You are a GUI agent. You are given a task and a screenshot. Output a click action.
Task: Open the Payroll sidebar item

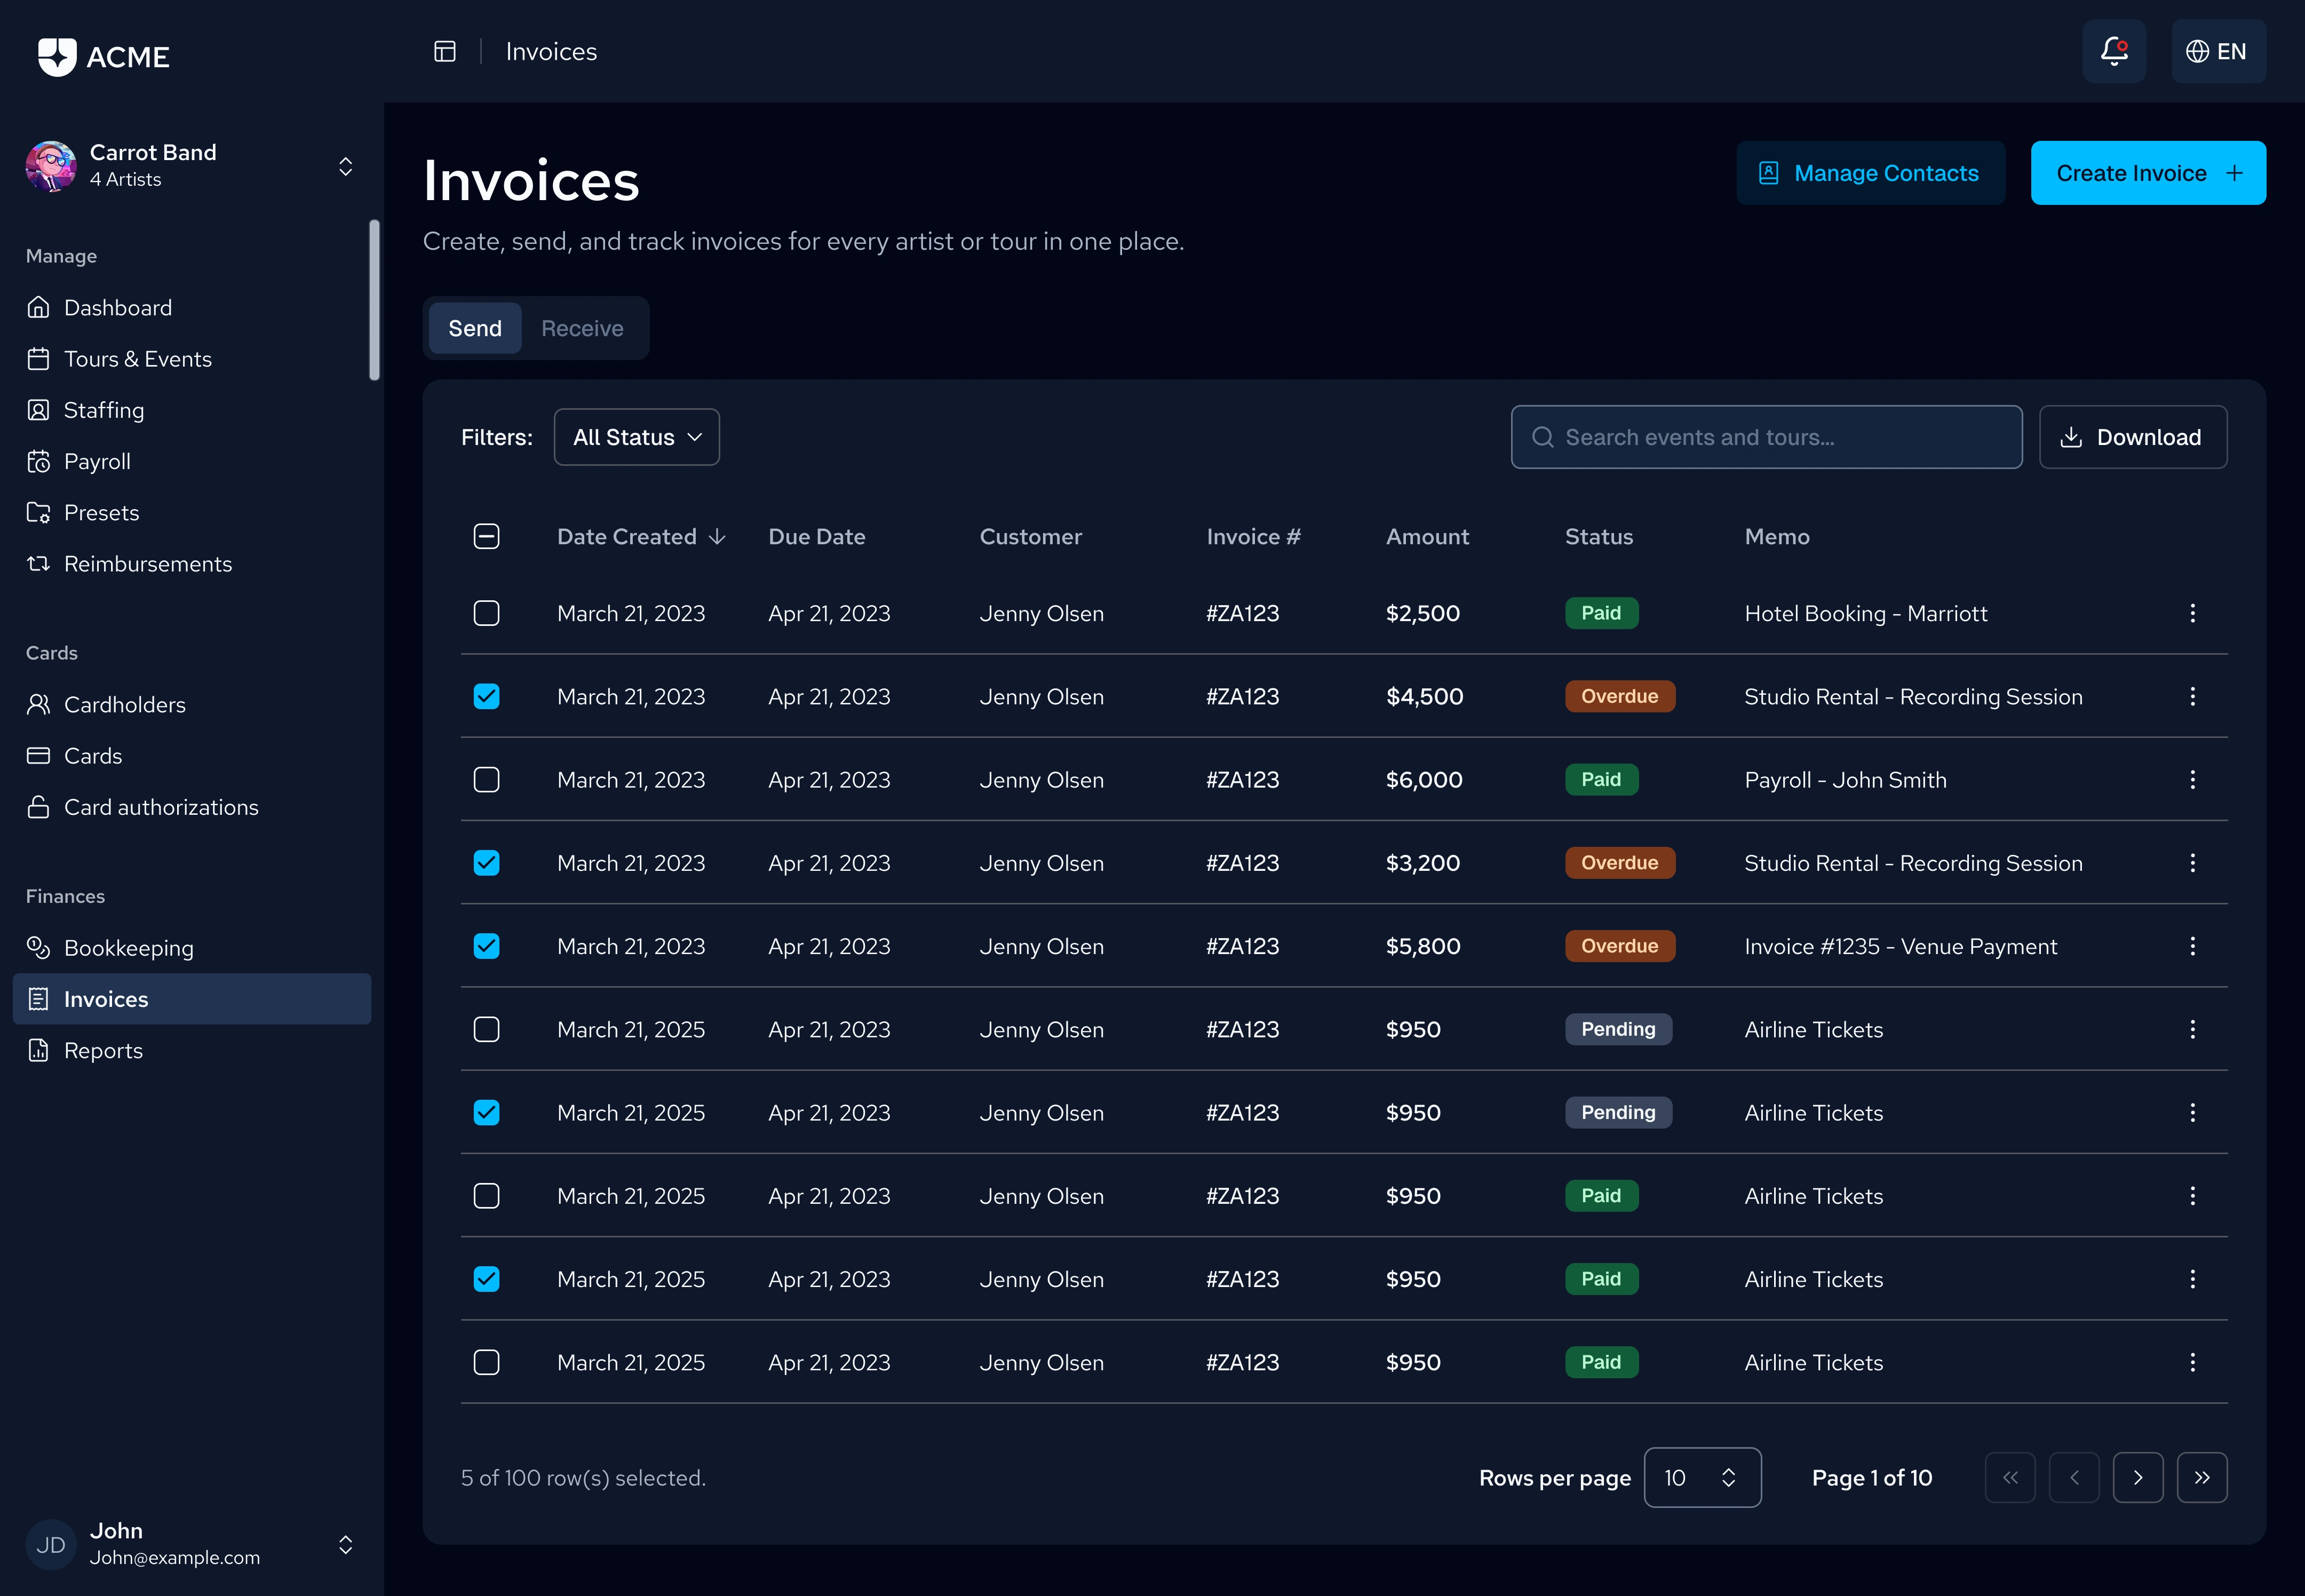tap(97, 461)
